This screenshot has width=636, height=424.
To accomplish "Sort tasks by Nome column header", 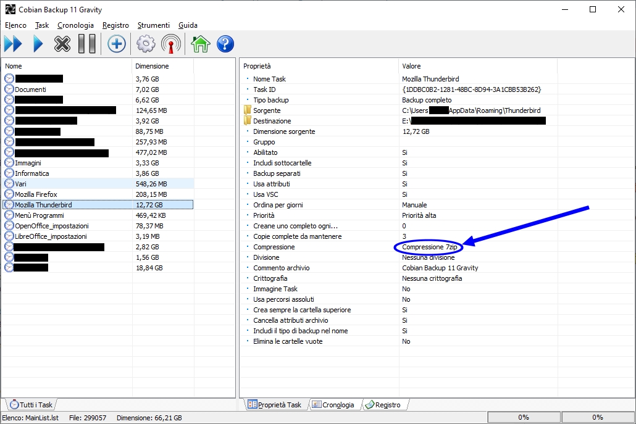I will (x=67, y=66).
